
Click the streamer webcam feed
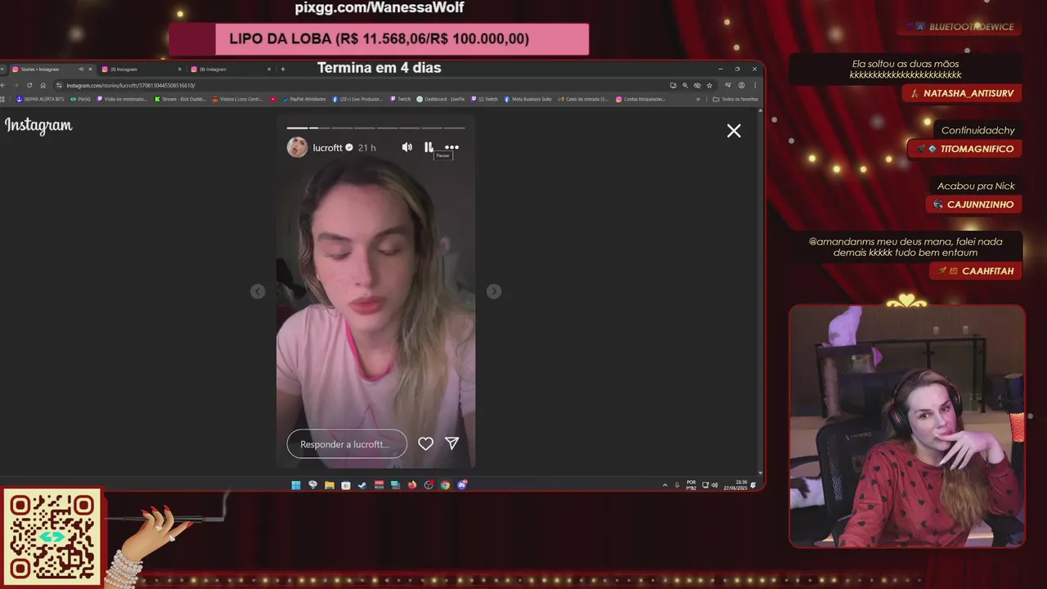[907, 426]
